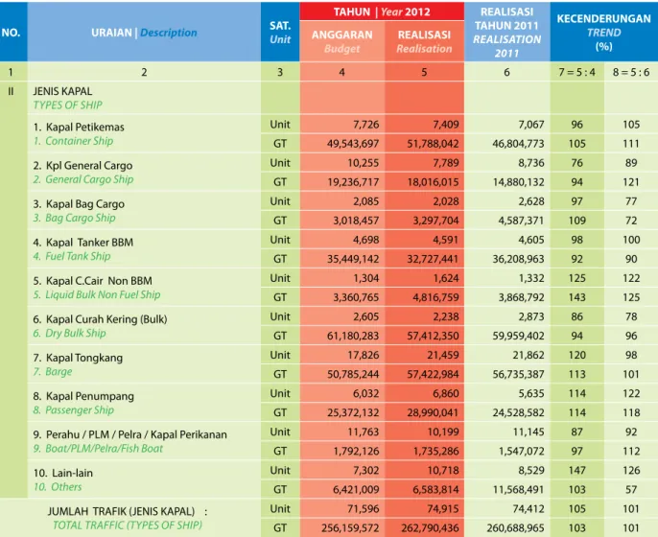Click the realisation value "4,816,759"
Viewport: 658px width, 537px height.
click(436, 297)
